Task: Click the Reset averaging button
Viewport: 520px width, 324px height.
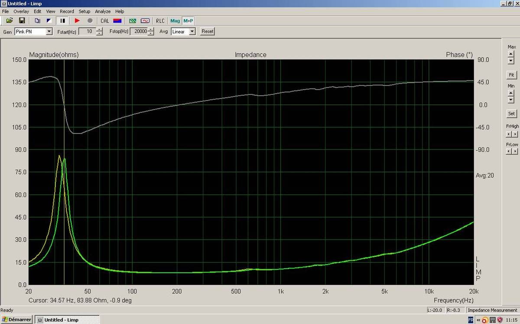Action: point(208,32)
